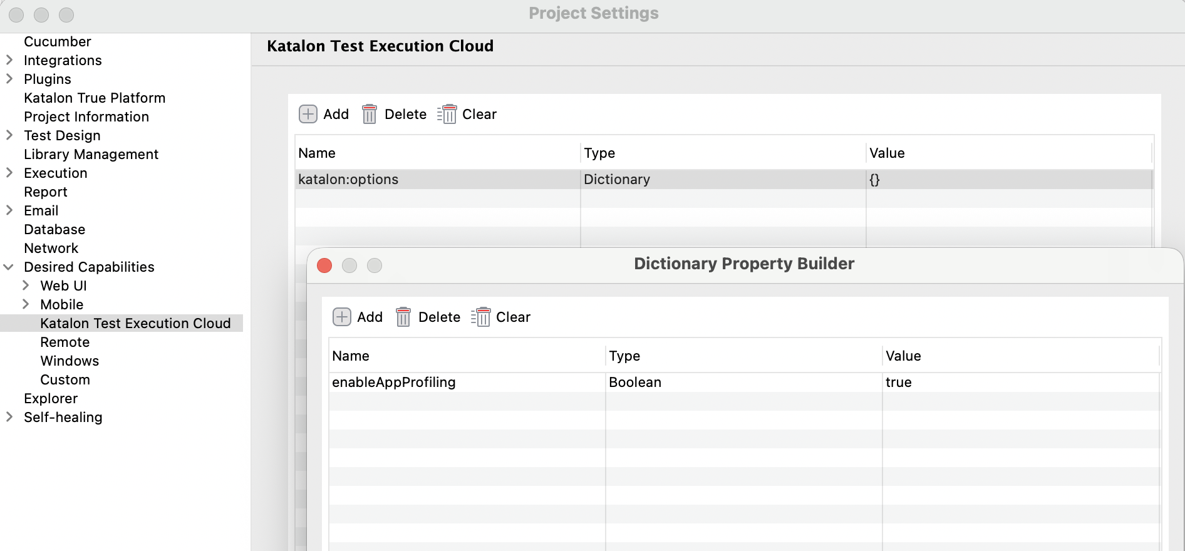1185x551 pixels.
Task: Open the Plugins settings page
Action: click(x=48, y=79)
